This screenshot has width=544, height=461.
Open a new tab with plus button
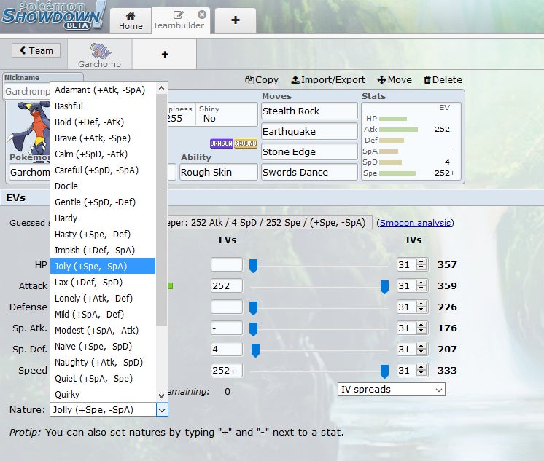235,20
